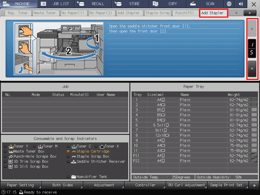260x195 pixels.
Task: Toggle the Toner M status indicator
Action: [x=35, y=146]
